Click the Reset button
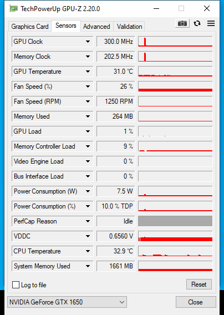This screenshot has height=315, width=224. (199, 284)
